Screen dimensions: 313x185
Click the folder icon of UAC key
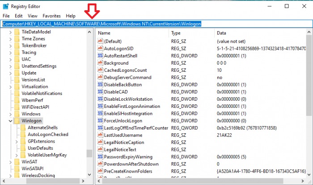[17, 59]
